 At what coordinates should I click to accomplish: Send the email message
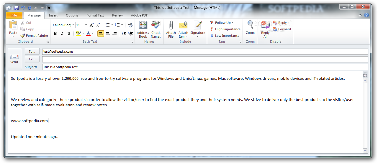pos(14,59)
